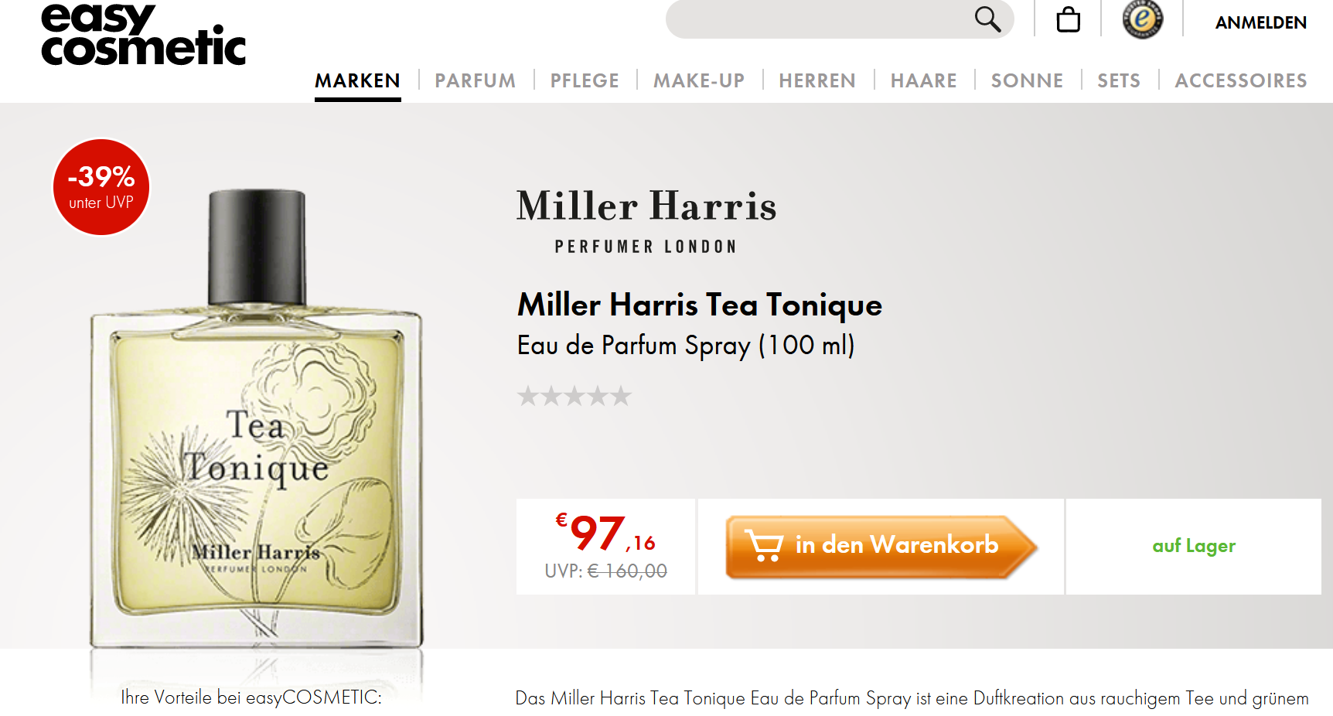Viewport: 1333px width, 716px height.
Task: Click the Tea Tonique bottle image
Action: (x=257, y=418)
